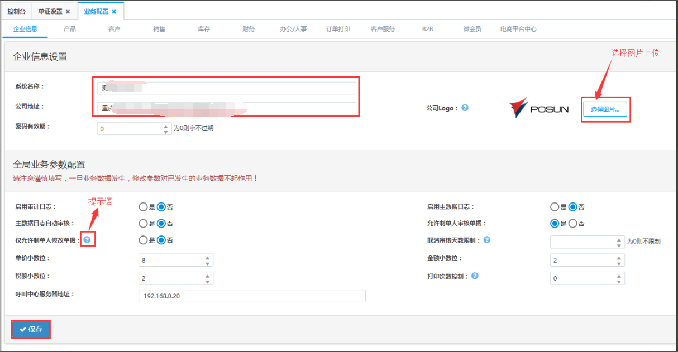Close the 单证设置 tab
The image size is (678, 352).
68,11
